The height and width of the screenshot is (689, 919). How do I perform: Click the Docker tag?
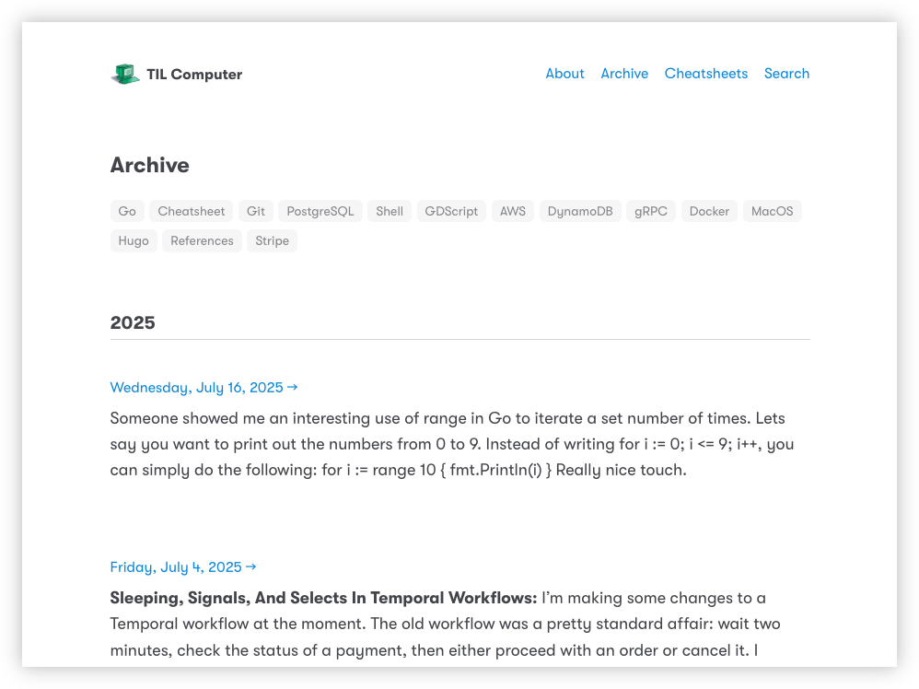point(709,211)
